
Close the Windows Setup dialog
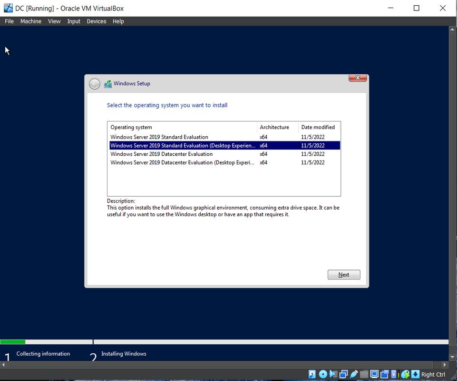(358, 78)
